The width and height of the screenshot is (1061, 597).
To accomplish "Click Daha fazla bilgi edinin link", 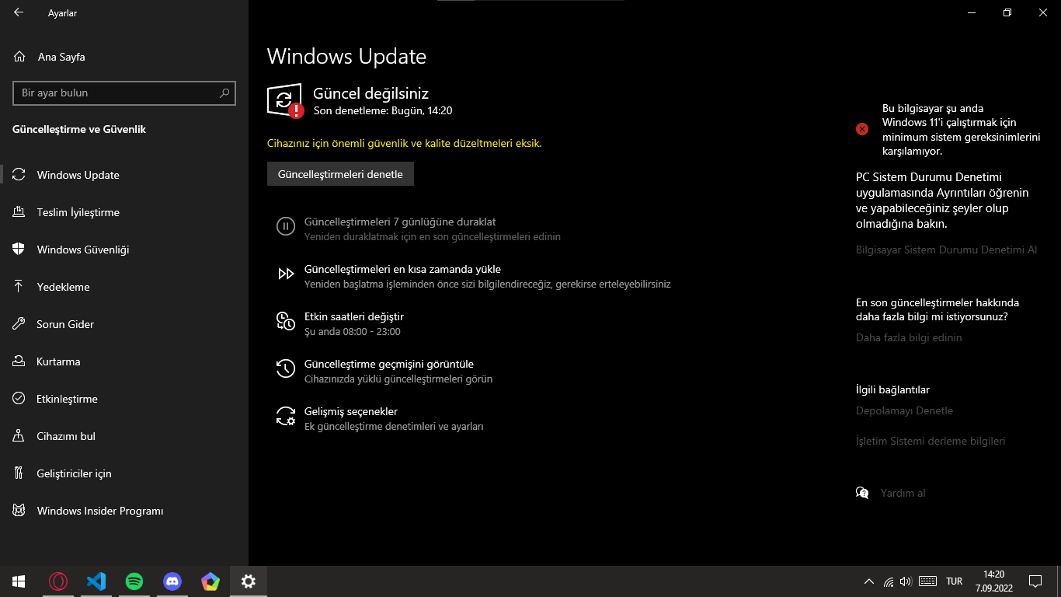I will click(909, 338).
